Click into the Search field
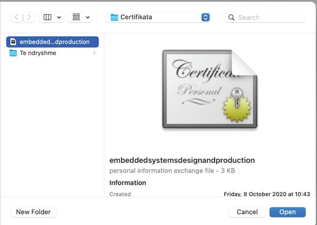Viewport: 317px width, 225px height. click(x=265, y=17)
